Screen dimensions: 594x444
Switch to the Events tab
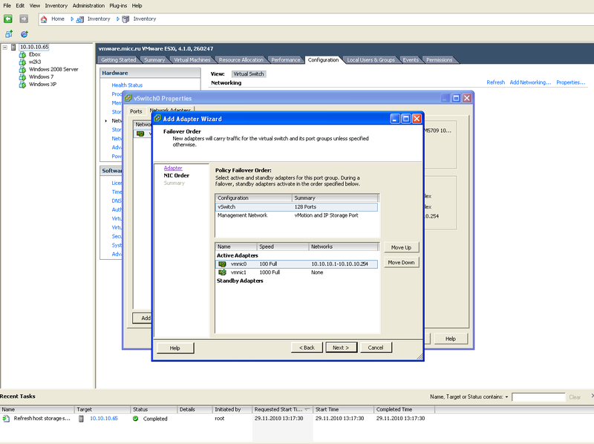tap(411, 60)
